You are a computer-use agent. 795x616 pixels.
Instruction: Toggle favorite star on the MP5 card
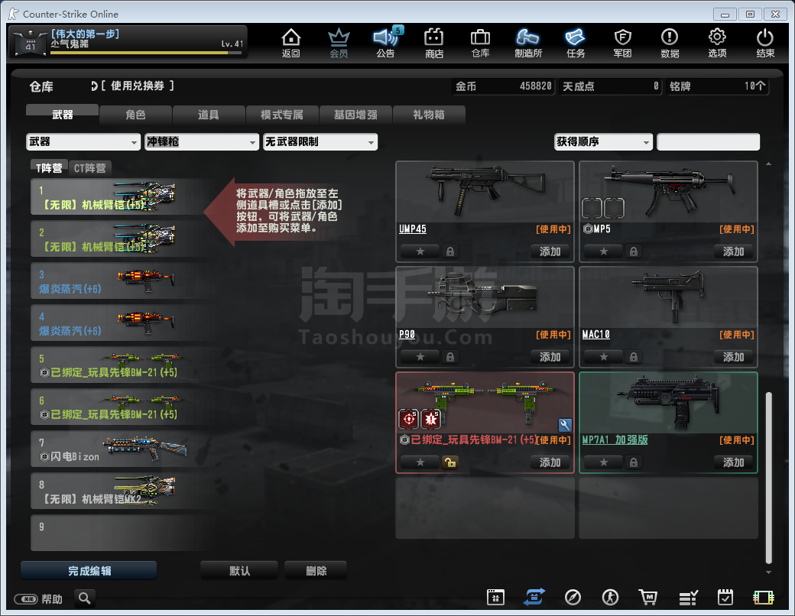[x=604, y=251]
